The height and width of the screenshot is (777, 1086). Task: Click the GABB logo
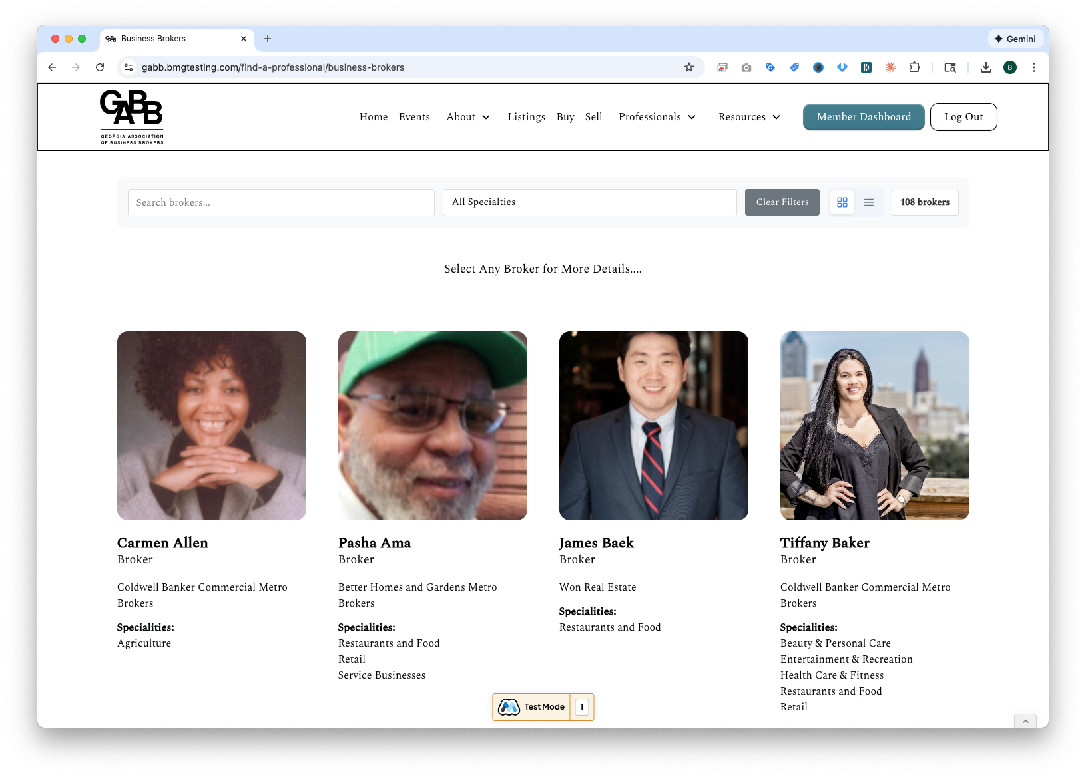coord(132,117)
